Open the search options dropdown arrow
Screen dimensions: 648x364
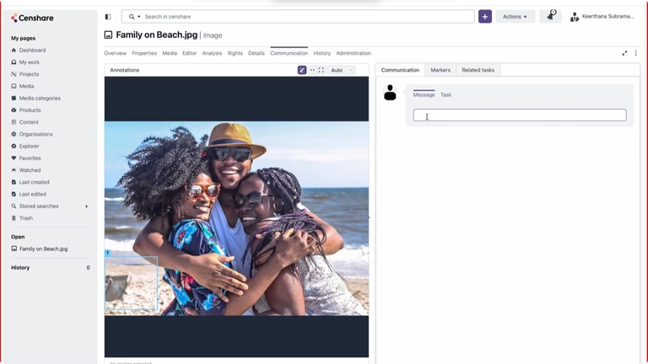click(x=139, y=17)
